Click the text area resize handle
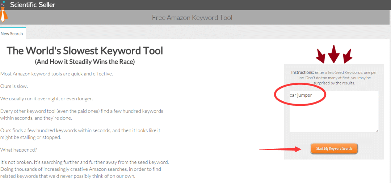 coord(377,130)
